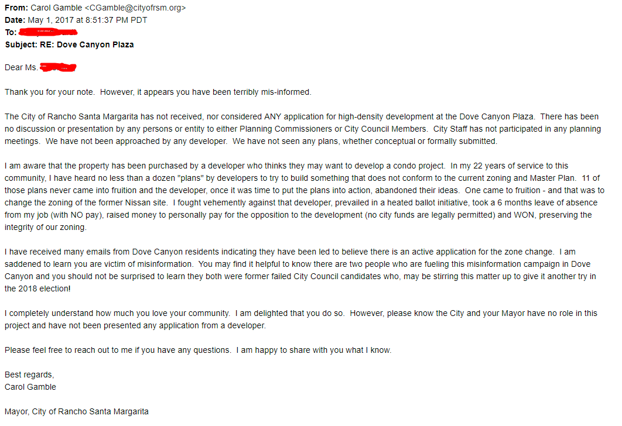Screen dimensions: 622x426
Task: Click the phrase "I completely understand"
Action: tap(44, 314)
